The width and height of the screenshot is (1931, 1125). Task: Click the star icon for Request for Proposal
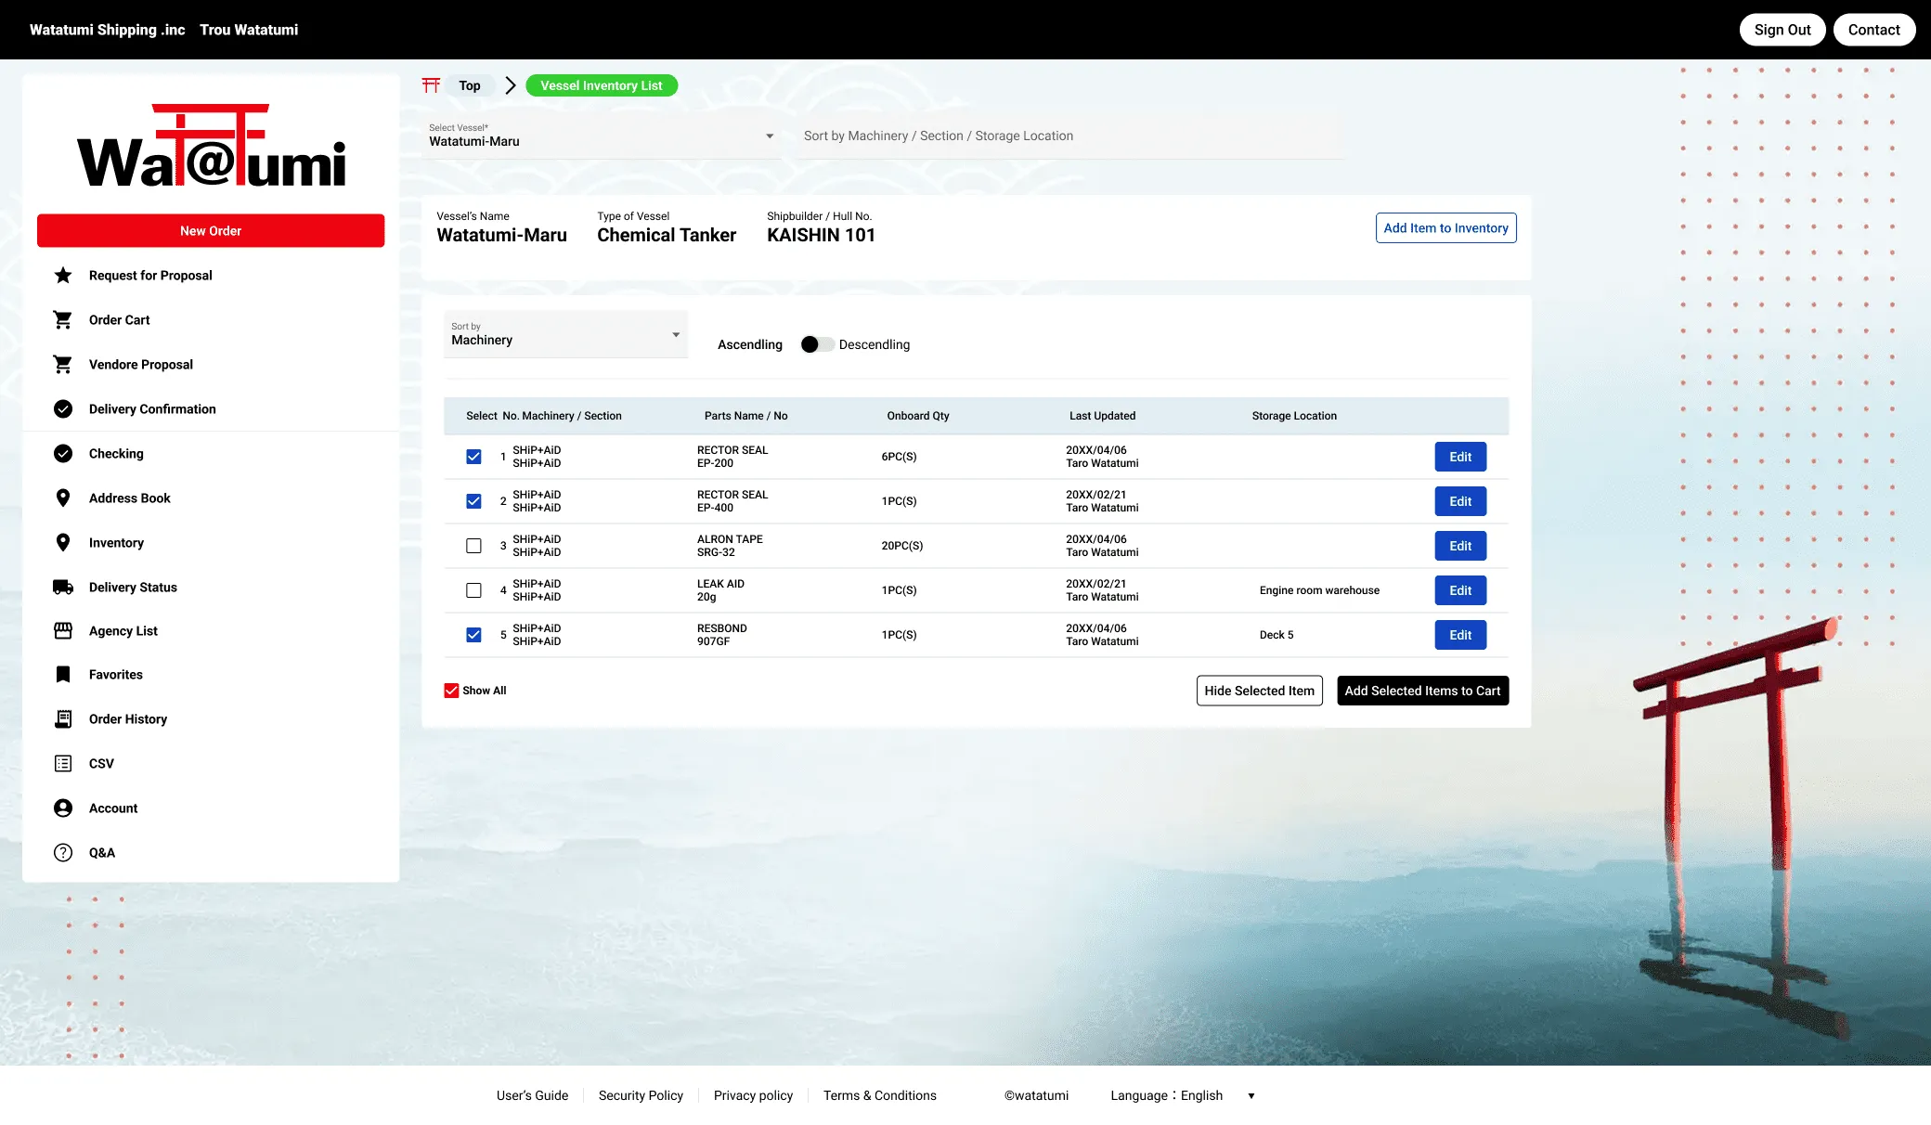click(63, 276)
